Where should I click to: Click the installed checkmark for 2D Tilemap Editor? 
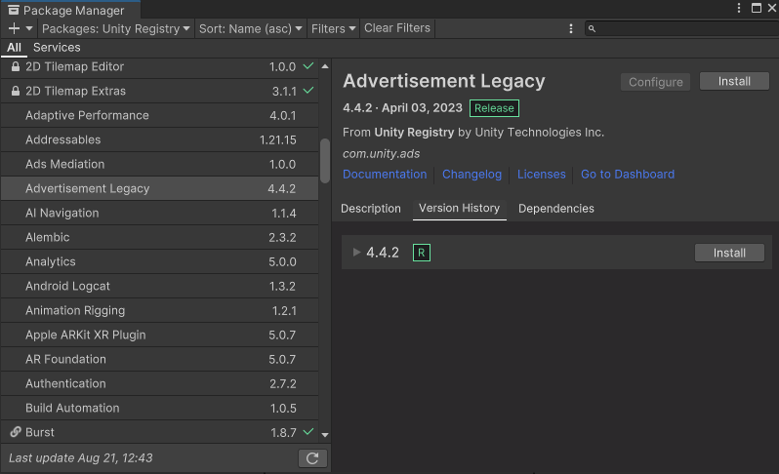tap(308, 65)
